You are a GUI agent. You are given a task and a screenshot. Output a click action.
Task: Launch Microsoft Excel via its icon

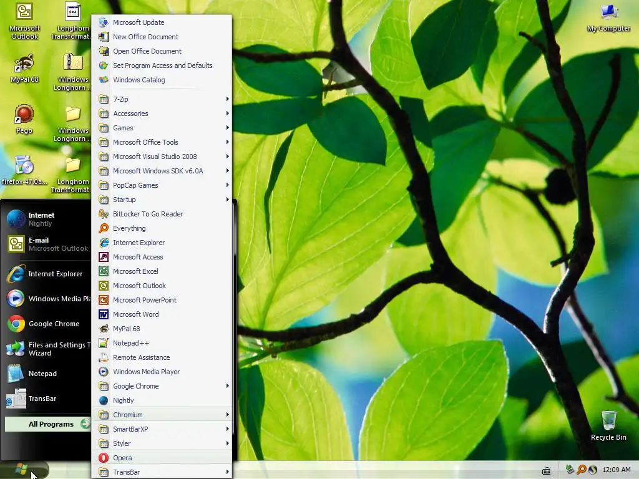104,271
